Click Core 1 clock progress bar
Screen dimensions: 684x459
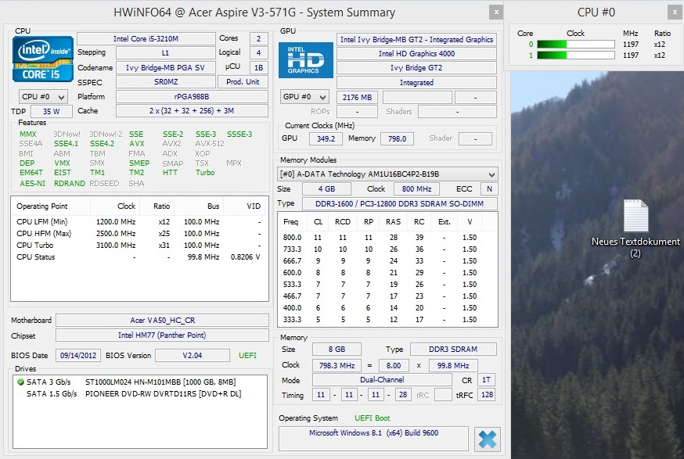(576, 56)
